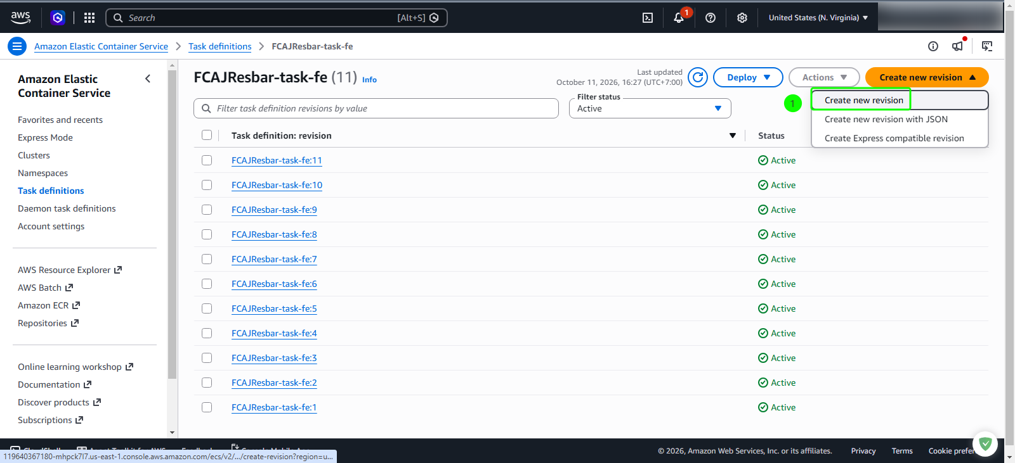Screen dimensions: 1015x463
Task: Check the box for FCAJResbar-task-fe:5
Action: [207, 308]
